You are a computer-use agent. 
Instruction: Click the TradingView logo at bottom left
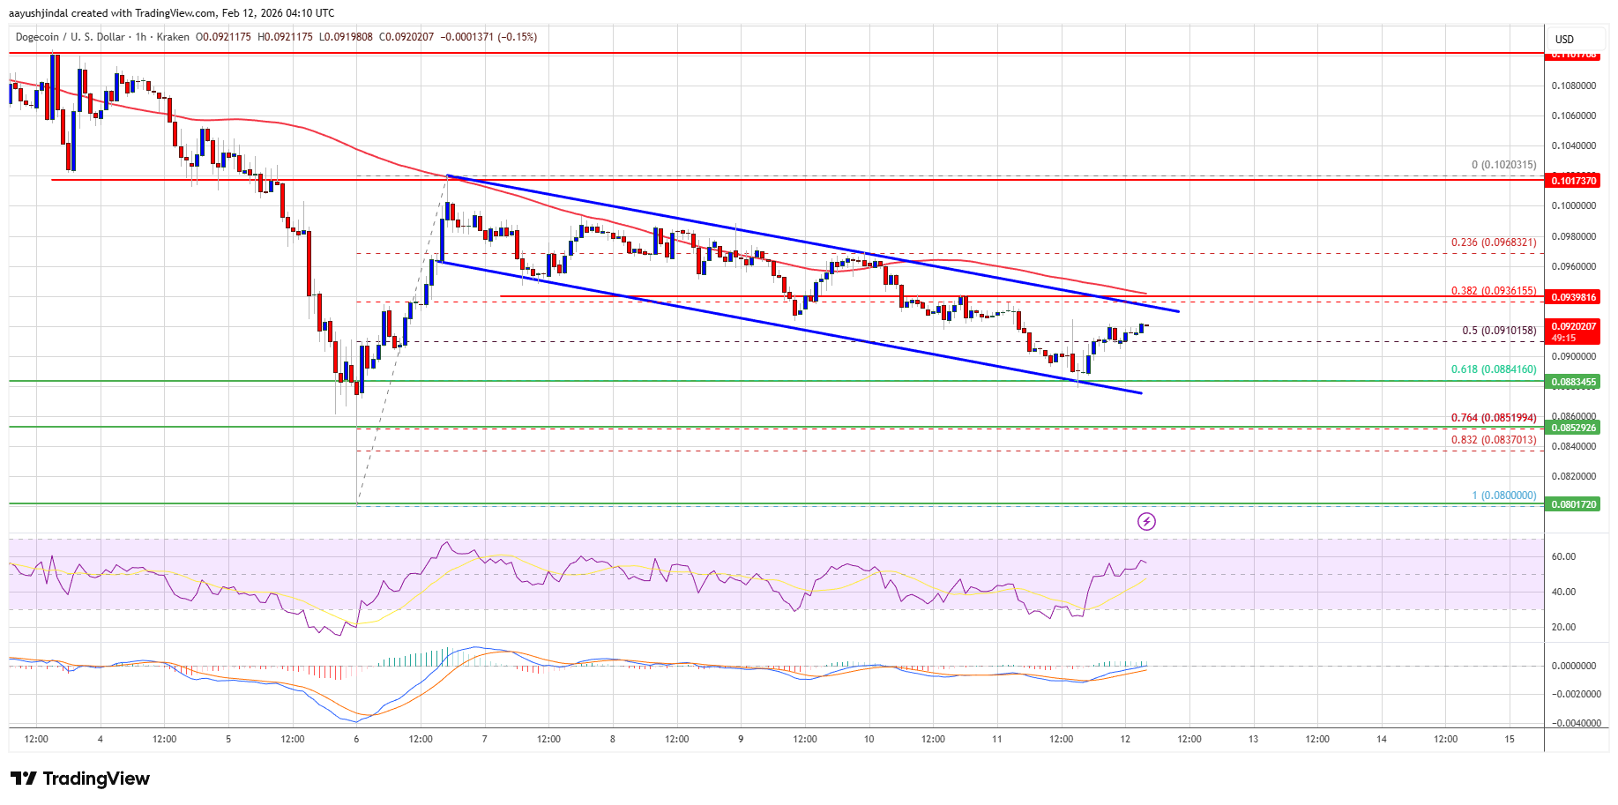tap(78, 779)
